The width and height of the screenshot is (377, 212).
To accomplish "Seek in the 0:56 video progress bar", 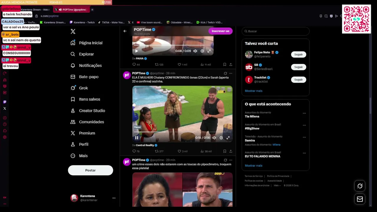I will (x=182, y=132).
